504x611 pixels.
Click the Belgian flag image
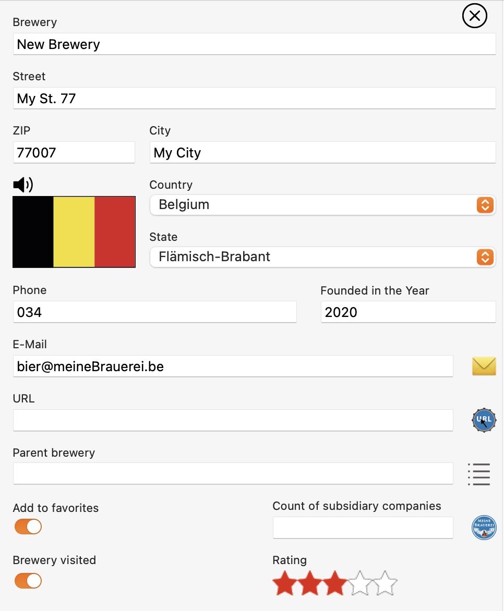[x=74, y=232]
